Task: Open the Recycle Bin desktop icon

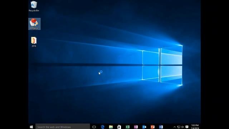Action: coord(34,6)
